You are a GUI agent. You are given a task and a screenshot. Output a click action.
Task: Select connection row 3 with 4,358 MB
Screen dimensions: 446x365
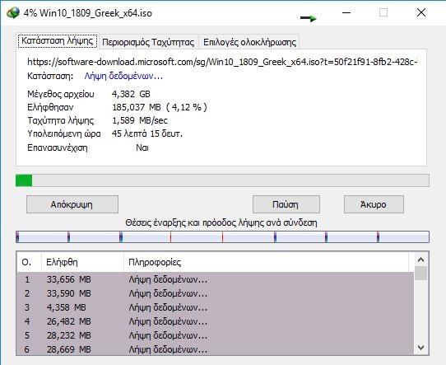(216, 307)
